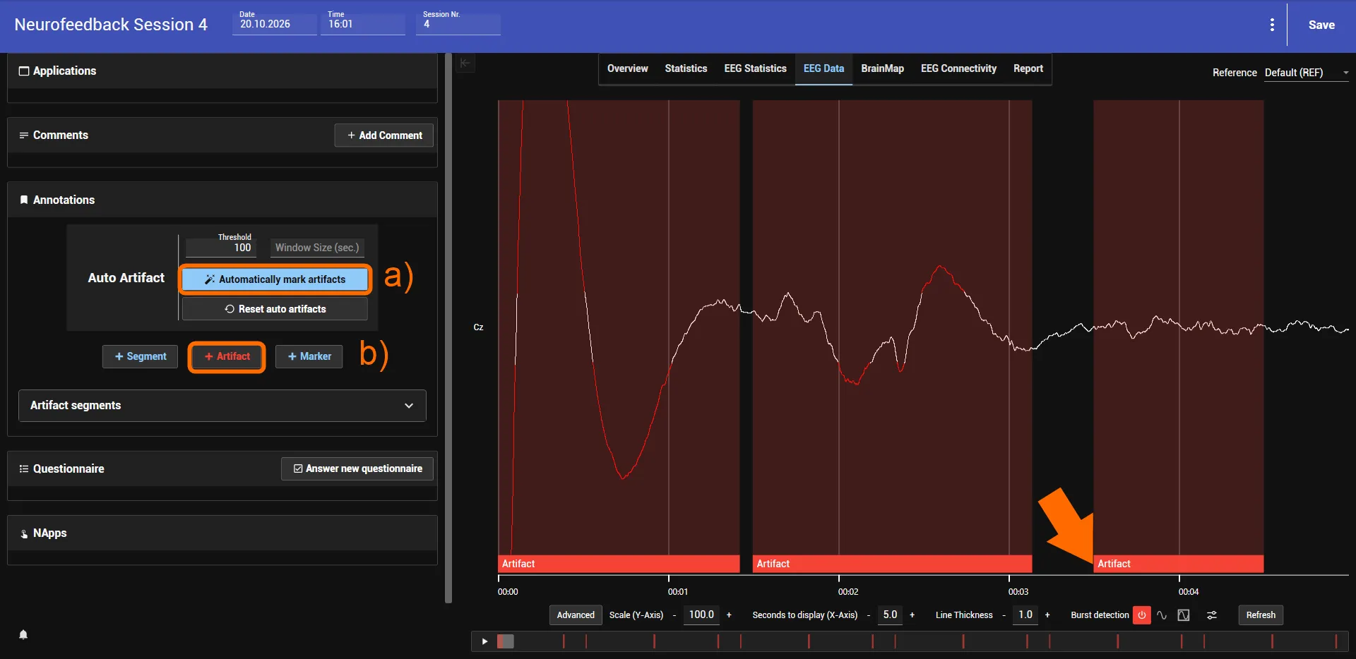The height and width of the screenshot is (659, 1356).
Task: Add a new Segment annotation
Action: coord(141,356)
